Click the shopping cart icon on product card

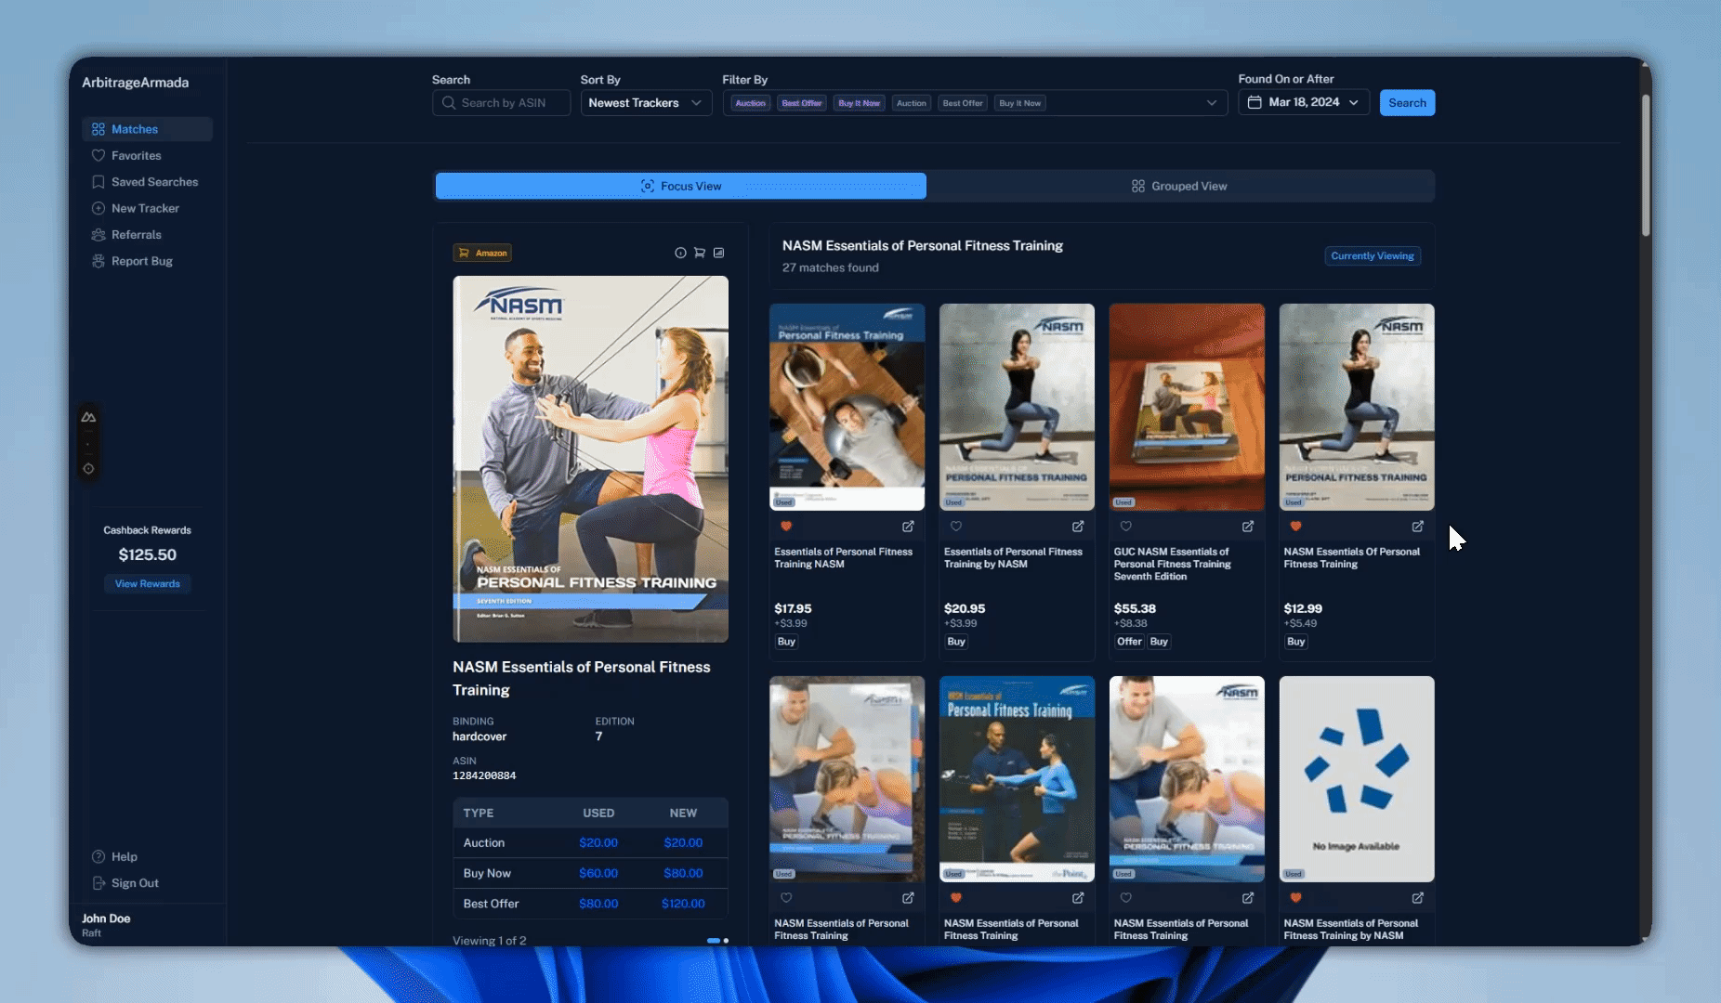point(699,253)
